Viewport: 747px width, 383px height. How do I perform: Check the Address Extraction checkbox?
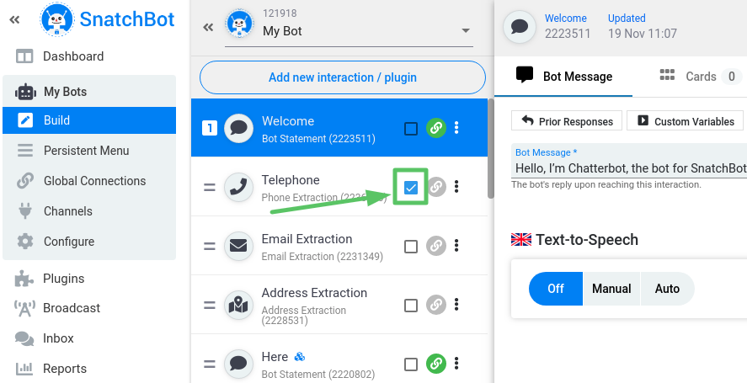click(411, 306)
